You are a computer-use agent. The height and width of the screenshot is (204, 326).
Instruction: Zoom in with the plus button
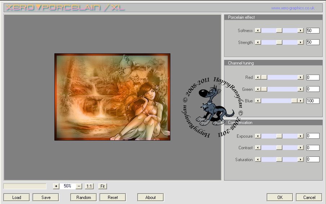pos(56,186)
